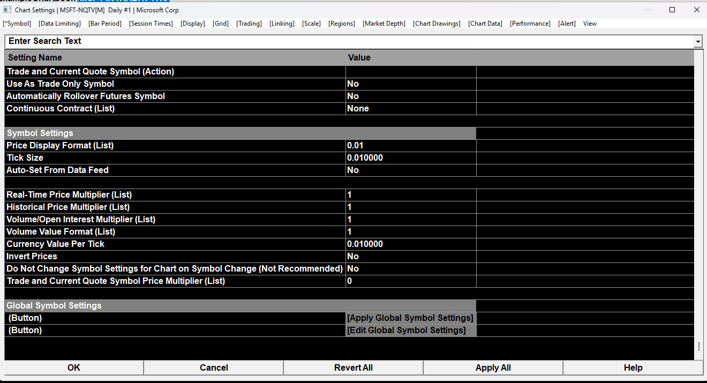Click the Enter Search Text field
The height and width of the screenshot is (383, 707).
click(349, 41)
